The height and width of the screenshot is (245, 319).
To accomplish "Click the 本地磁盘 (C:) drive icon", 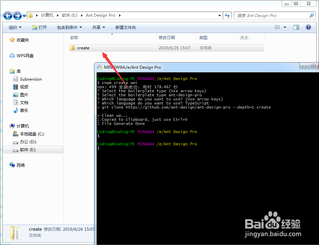I will tap(16, 134).
